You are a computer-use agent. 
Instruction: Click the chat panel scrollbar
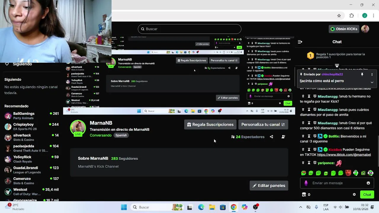(x=378, y=151)
